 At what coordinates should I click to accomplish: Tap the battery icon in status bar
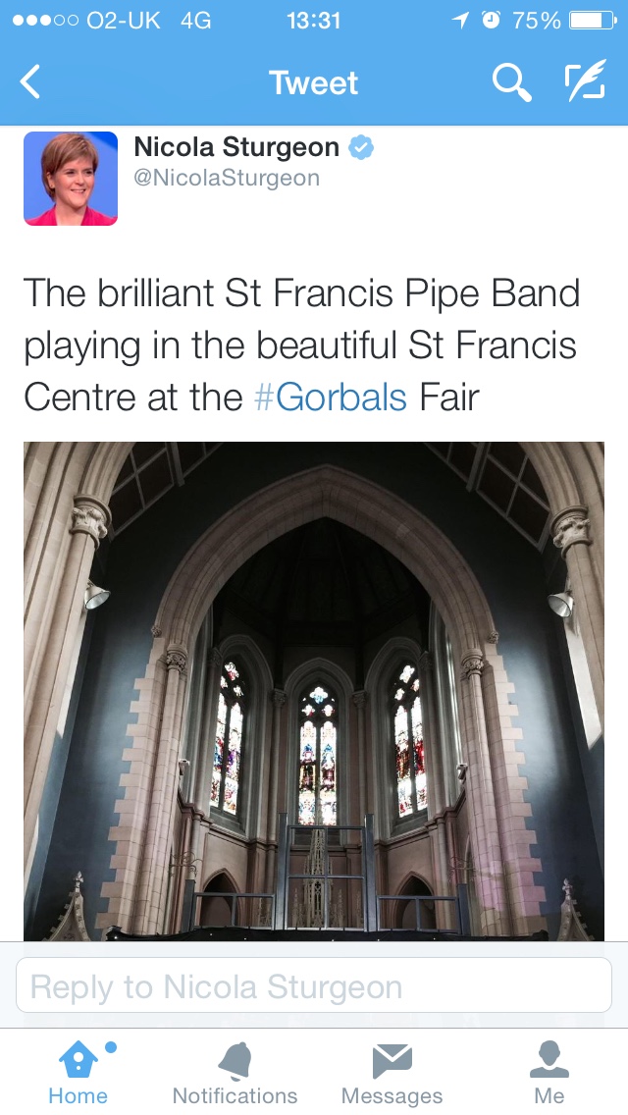click(593, 21)
